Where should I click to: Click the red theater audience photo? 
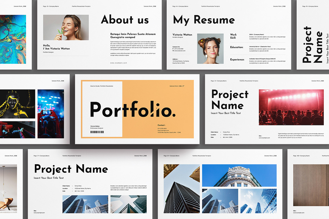[291, 107]
